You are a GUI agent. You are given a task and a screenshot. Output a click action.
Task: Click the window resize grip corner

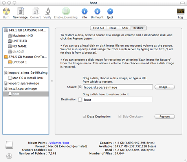click(x=185, y=160)
